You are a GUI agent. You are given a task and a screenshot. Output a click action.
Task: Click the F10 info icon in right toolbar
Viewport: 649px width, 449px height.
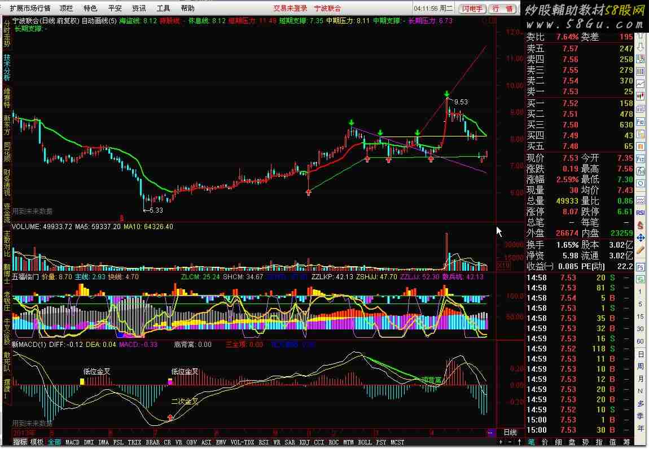click(641, 122)
